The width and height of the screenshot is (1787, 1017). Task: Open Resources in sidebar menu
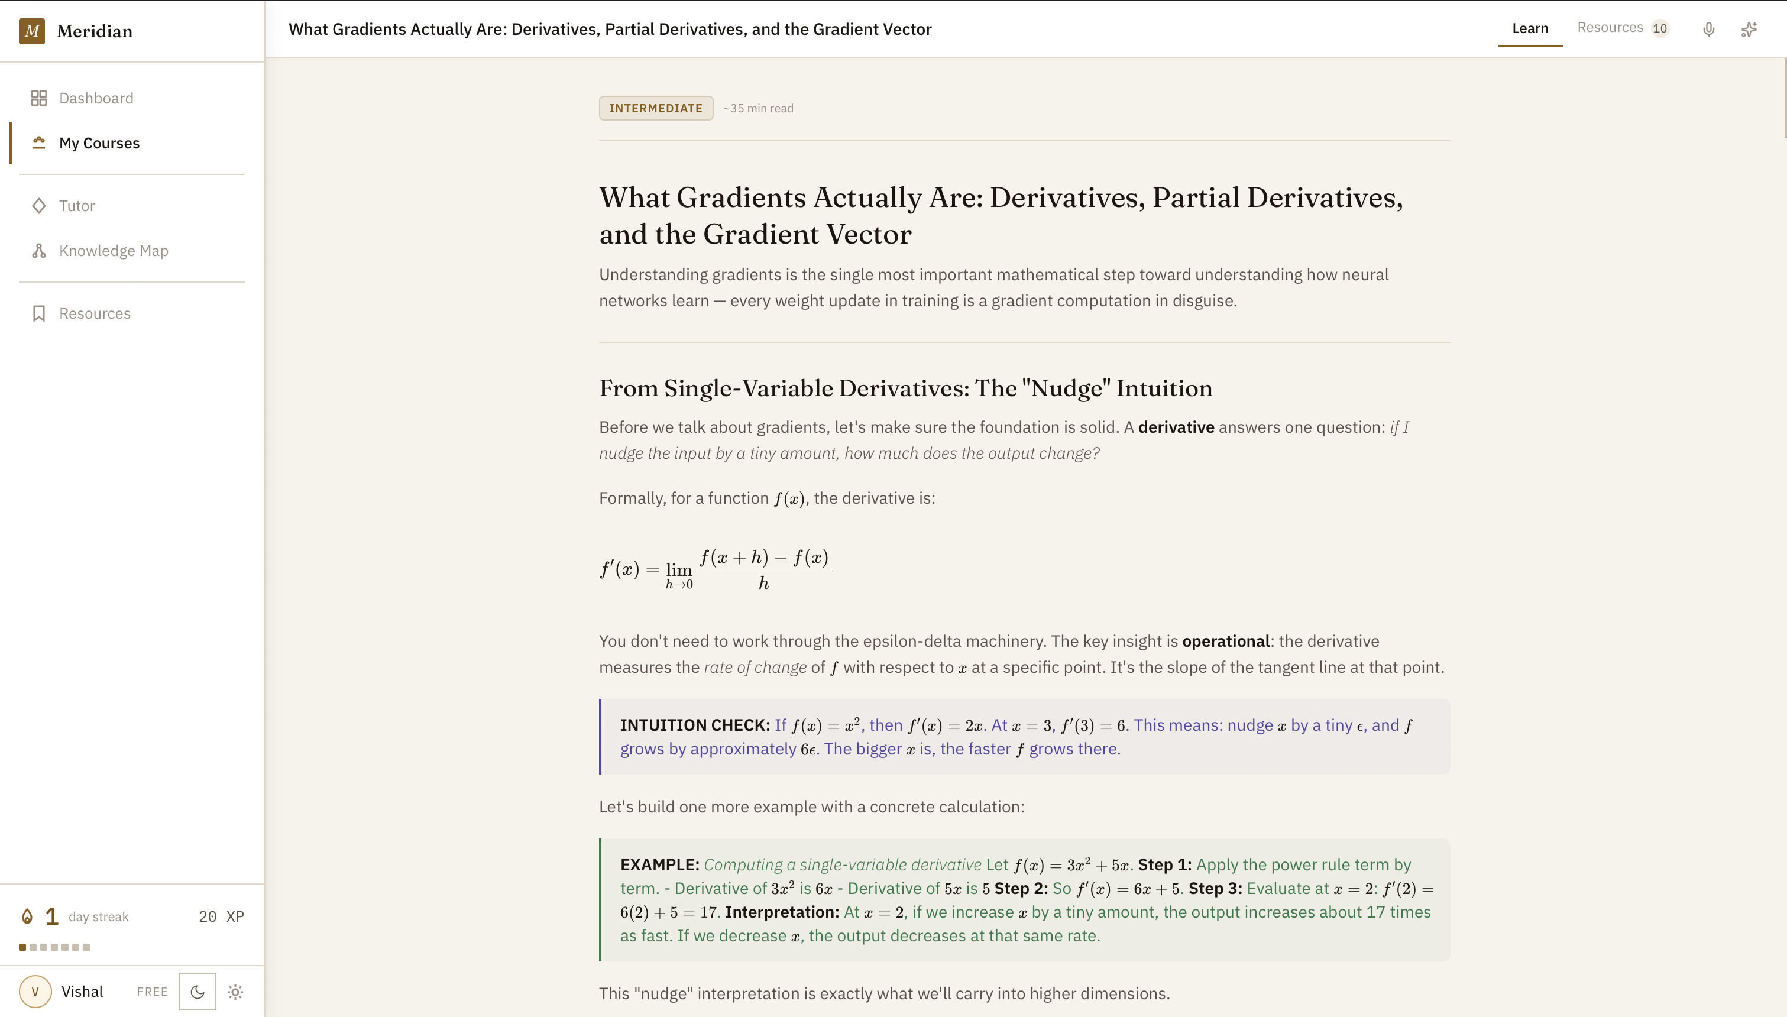pos(131,313)
